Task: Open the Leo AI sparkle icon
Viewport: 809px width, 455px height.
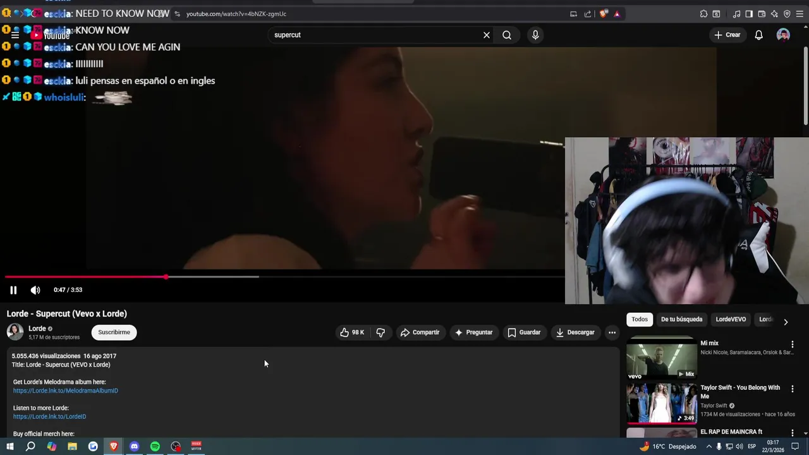Action: tap(774, 14)
